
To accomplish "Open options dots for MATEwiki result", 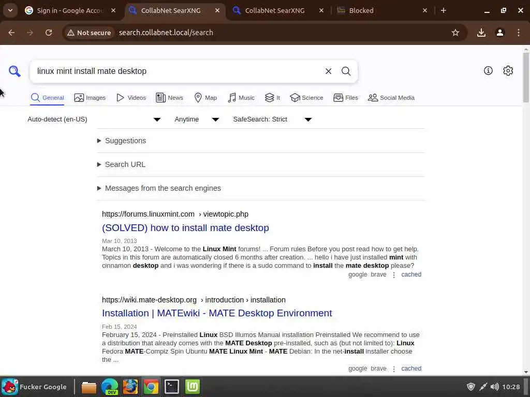I will 394,369.
